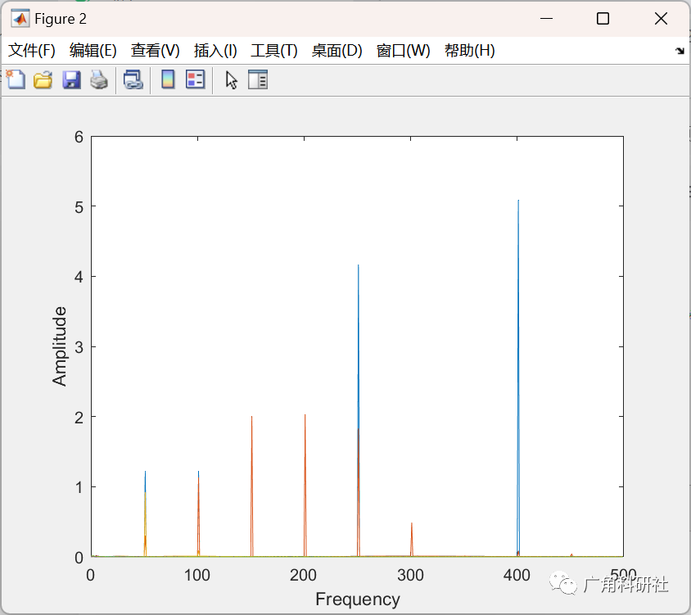Screen dimensions: 691x615
Task: Click the Amplitude axis label
Action: pyautogui.click(x=59, y=347)
